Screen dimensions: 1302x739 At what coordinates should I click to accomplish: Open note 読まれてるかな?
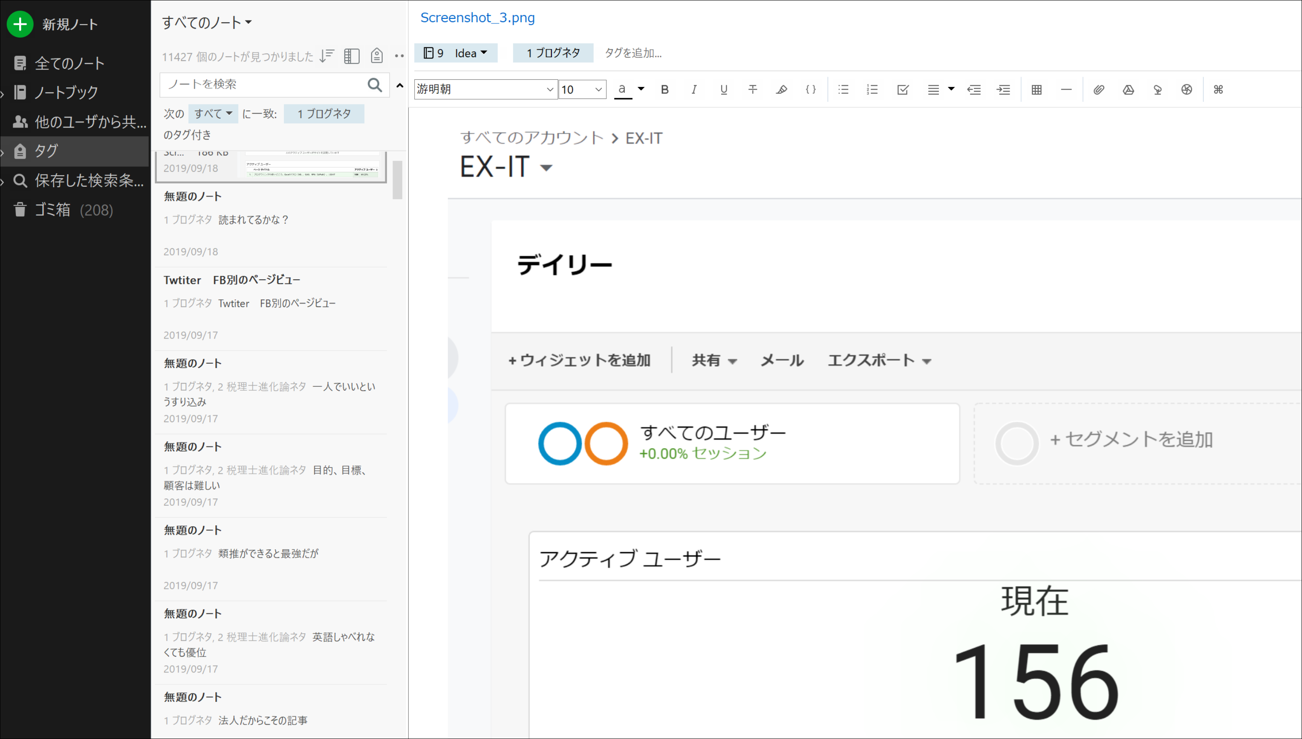[271, 225]
